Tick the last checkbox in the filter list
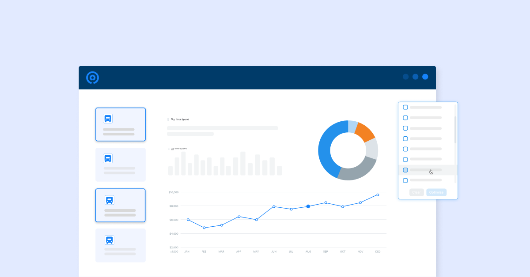The width and height of the screenshot is (530, 277). (405, 180)
